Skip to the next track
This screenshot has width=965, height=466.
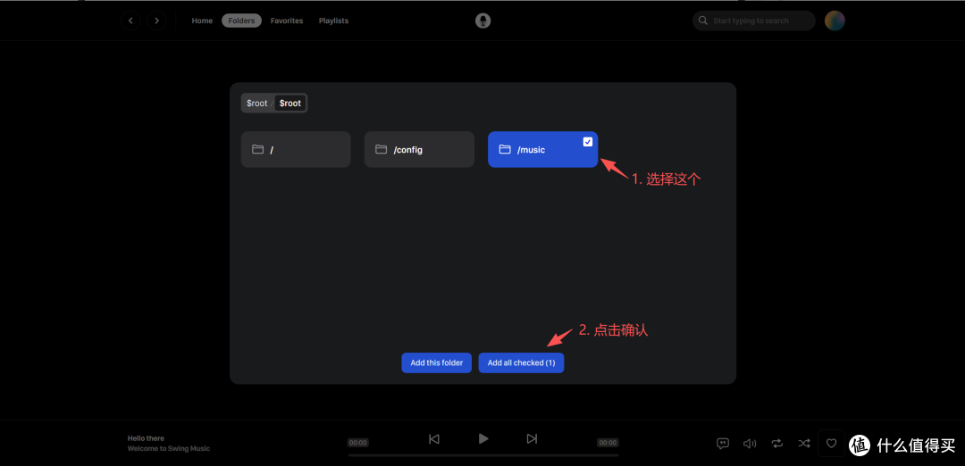[x=532, y=439]
